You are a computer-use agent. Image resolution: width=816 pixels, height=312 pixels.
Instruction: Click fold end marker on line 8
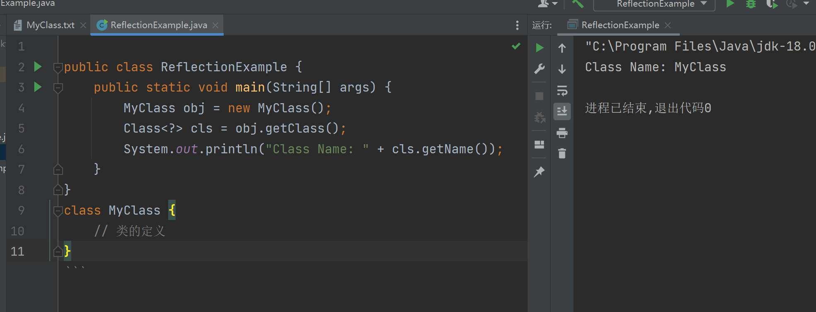[58, 190]
